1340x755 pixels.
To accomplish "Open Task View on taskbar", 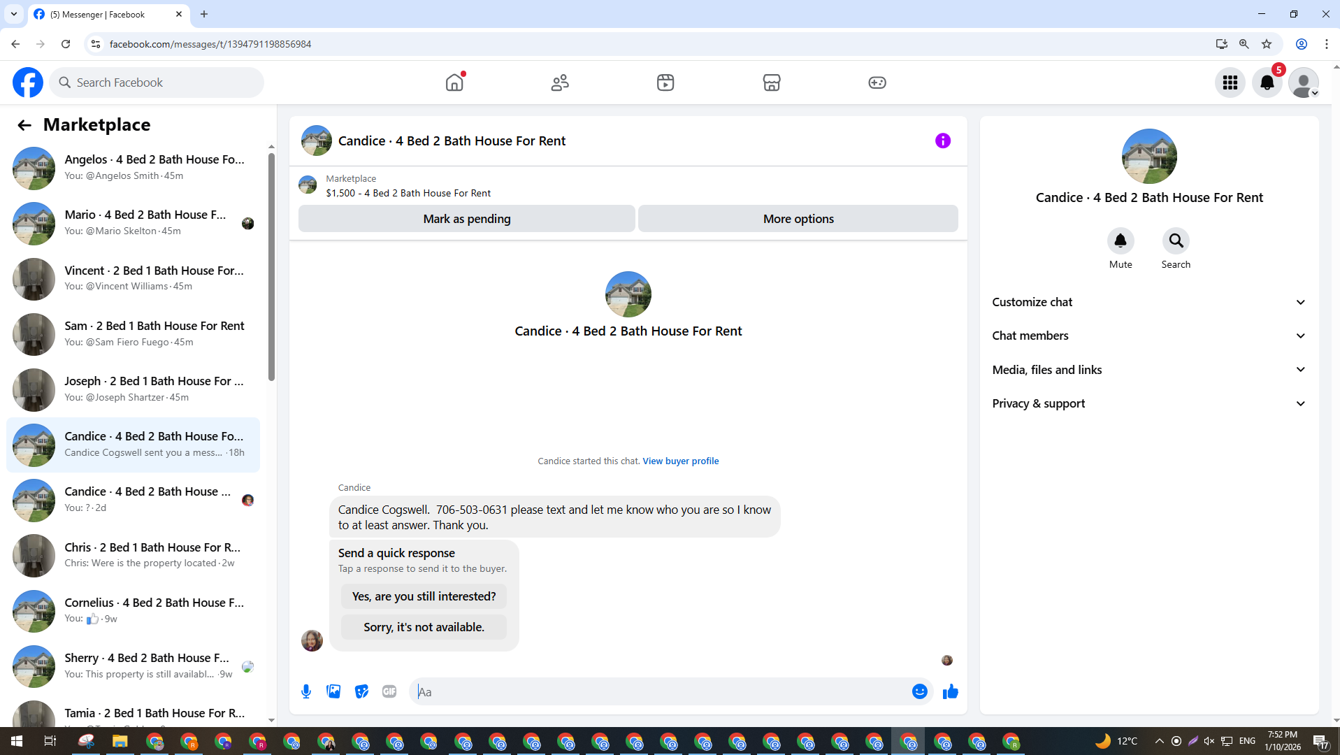I will click(x=50, y=741).
